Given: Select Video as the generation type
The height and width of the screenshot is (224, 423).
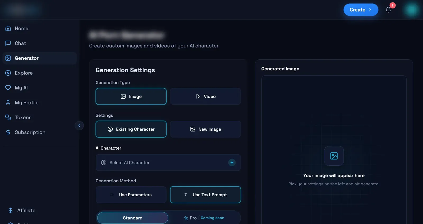Looking at the screenshot, I should pos(205,96).
